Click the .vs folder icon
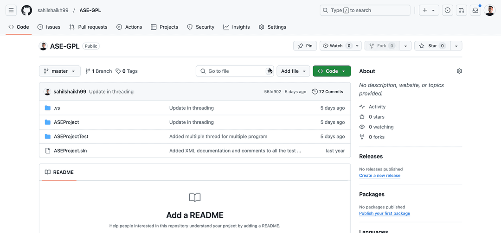Screen dimensions: 501x233 (48, 108)
